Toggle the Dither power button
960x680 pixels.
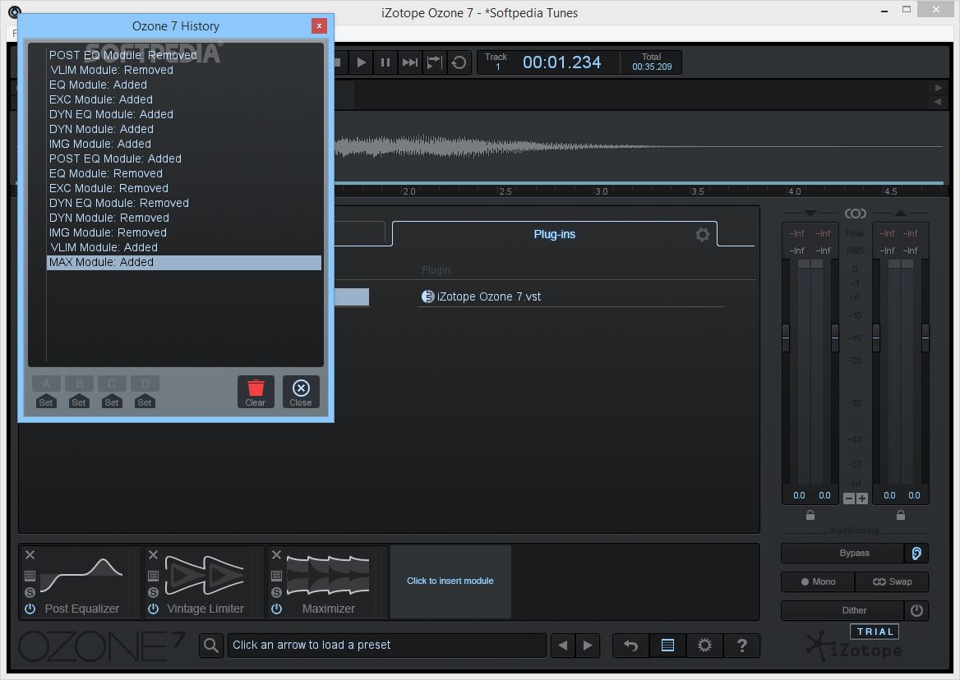click(x=916, y=610)
